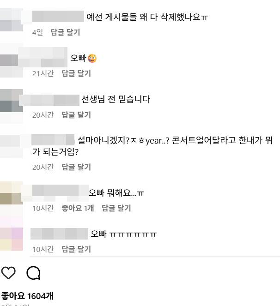Reply to the '설마아니겠지' comment

pyautogui.click(x=76, y=167)
